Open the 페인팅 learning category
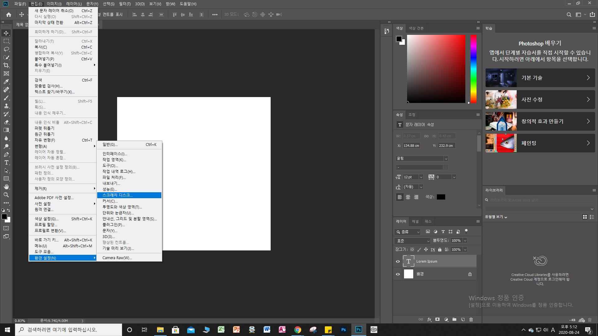598x336 pixels. tap(540, 143)
